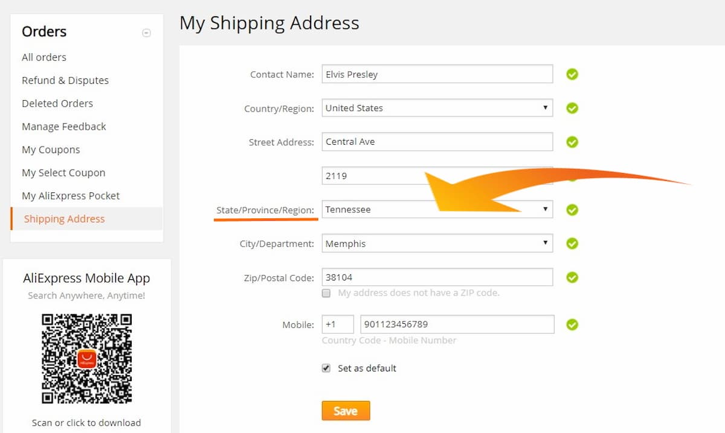Click the green checkmark next to Zip/Postal Code

coord(572,277)
